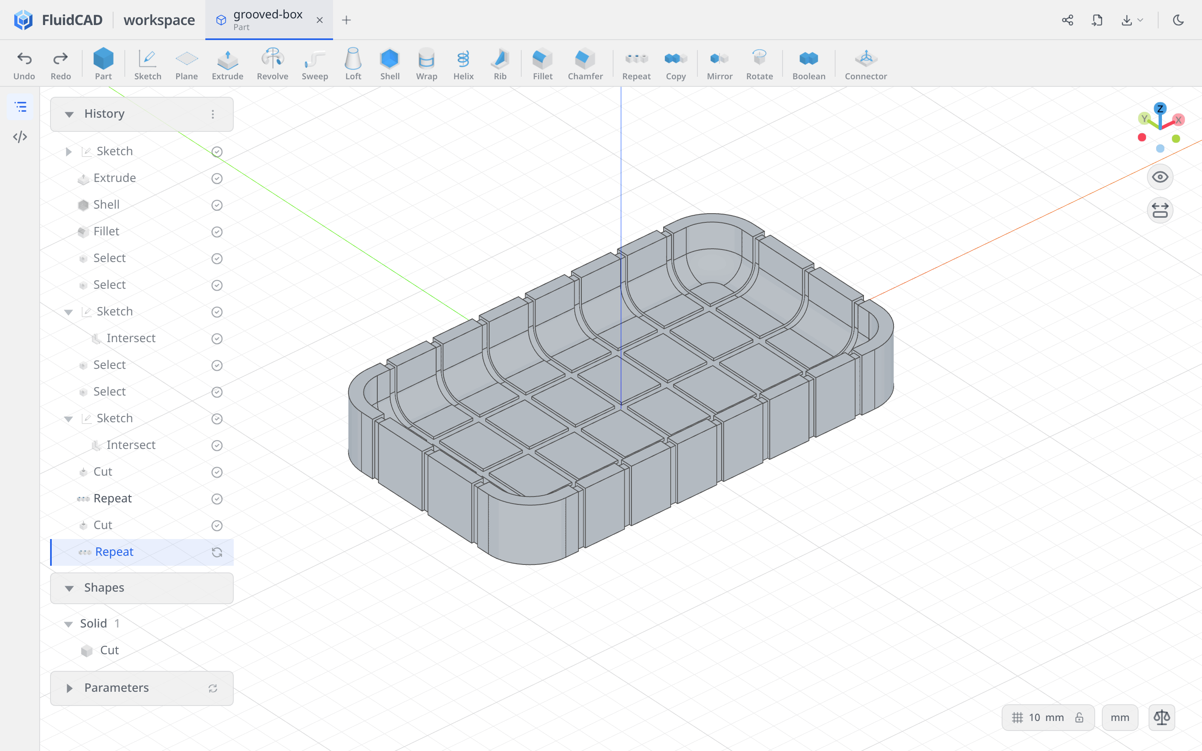Image resolution: width=1202 pixels, height=751 pixels.
Task: Select the Extrude tool
Action: click(227, 65)
